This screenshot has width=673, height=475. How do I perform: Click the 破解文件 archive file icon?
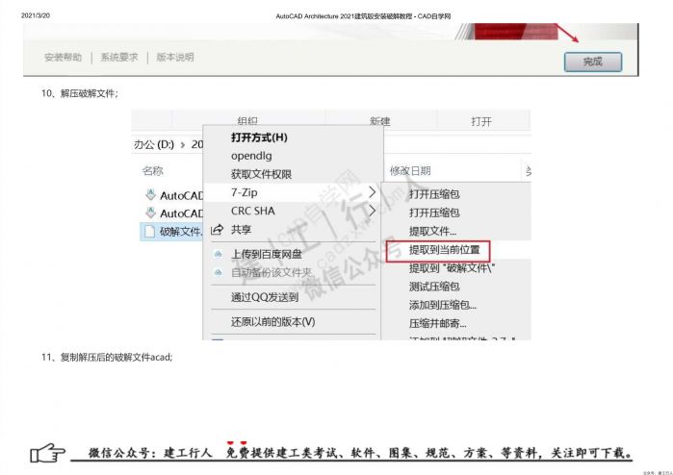pyautogui.click(x=150, y=232)
